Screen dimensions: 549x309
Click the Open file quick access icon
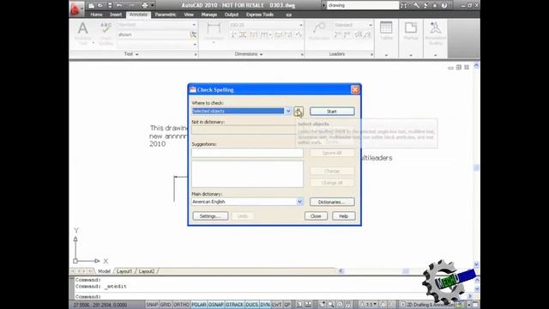pyautogui.click(x=100, y=5)
